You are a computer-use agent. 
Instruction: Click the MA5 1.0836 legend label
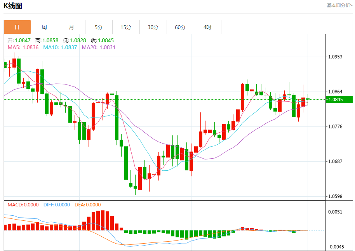point(23,47)
